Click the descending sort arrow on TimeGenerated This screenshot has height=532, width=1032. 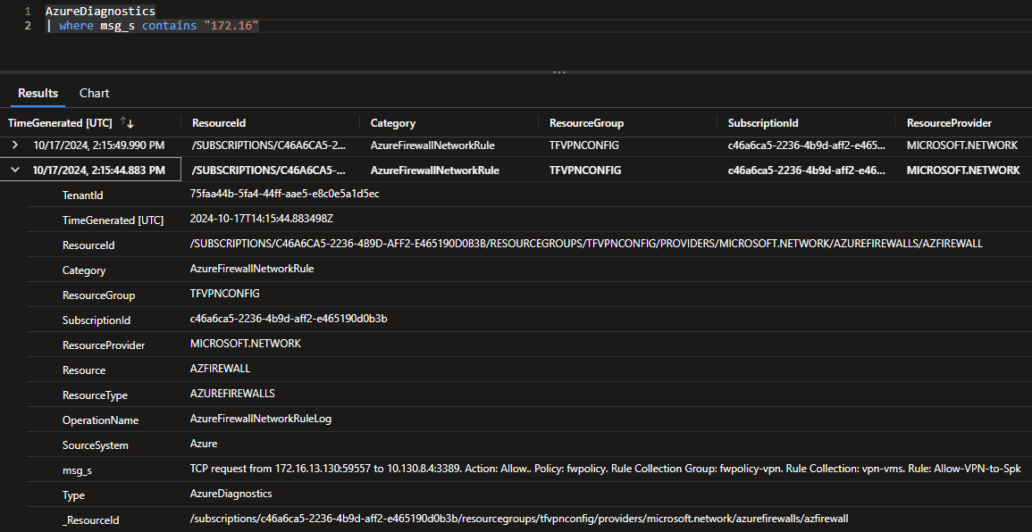point(130,124)
